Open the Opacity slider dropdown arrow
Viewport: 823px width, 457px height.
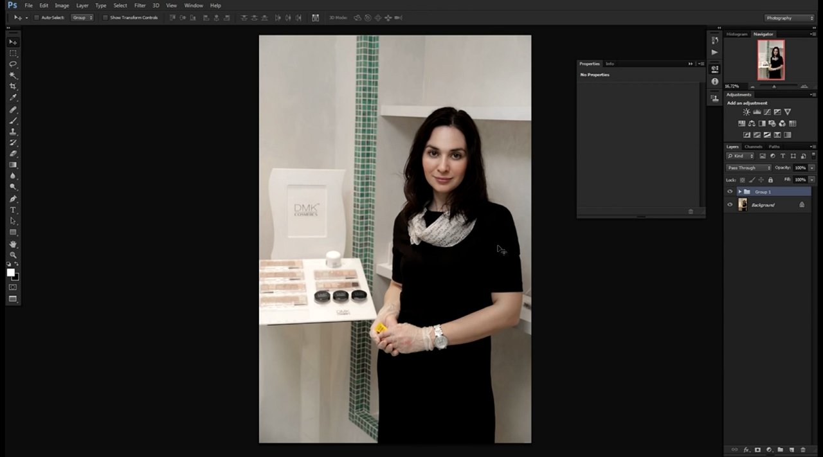pos(812,168)
